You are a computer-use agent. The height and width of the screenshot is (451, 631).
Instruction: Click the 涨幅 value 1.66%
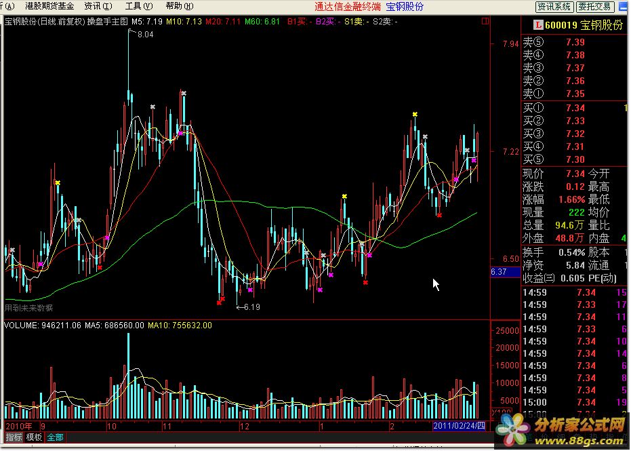click(x=571, y=199)
